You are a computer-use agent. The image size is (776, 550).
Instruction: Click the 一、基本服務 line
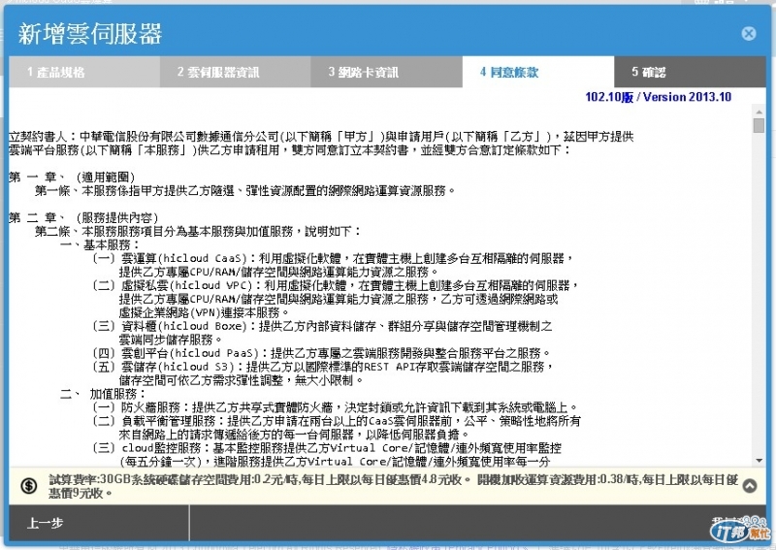(x=100, y=244)
